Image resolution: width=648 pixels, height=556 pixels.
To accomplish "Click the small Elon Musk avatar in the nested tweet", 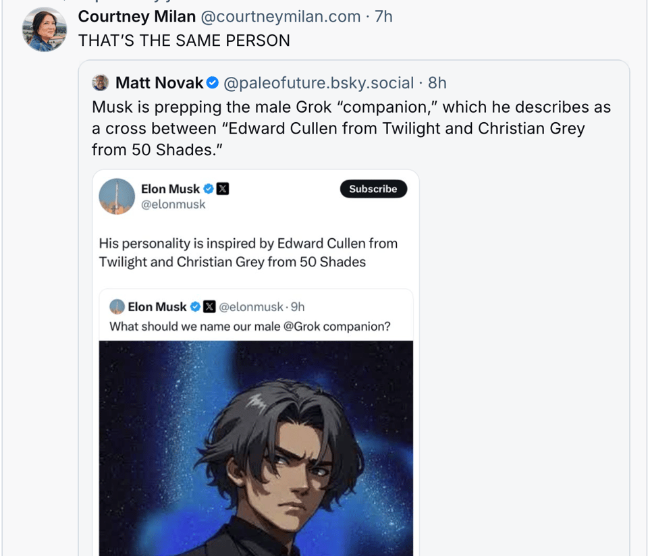I will [117, 307].
